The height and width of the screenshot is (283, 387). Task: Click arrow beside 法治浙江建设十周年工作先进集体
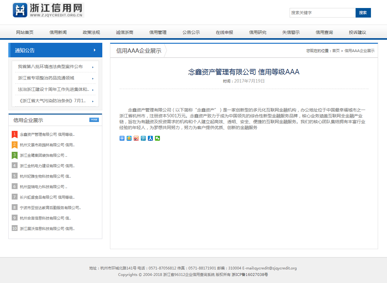93,90
